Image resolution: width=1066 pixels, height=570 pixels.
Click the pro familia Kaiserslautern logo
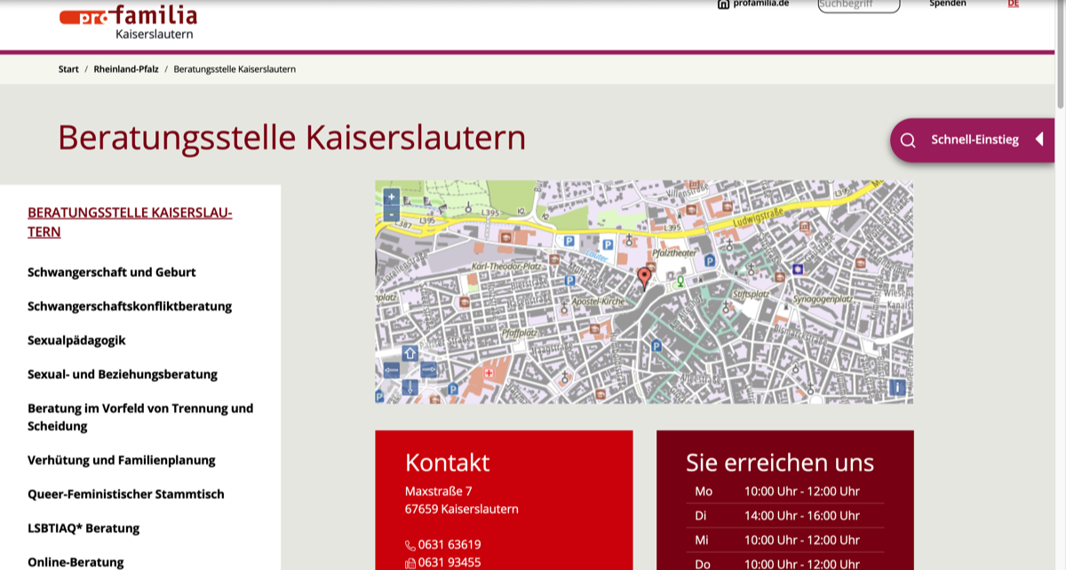click(x=129, y=21)
